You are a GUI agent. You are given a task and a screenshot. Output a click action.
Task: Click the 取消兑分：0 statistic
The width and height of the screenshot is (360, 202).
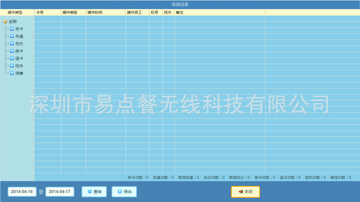tap(239, 177)
